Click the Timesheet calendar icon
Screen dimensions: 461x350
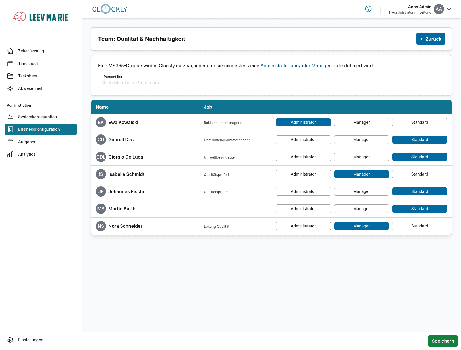pyautogui.click(x=10, y=64)
